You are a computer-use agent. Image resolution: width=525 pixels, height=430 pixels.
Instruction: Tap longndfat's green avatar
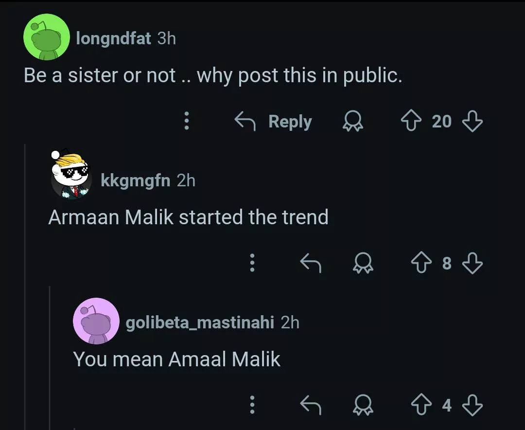(x=47, y=37)
